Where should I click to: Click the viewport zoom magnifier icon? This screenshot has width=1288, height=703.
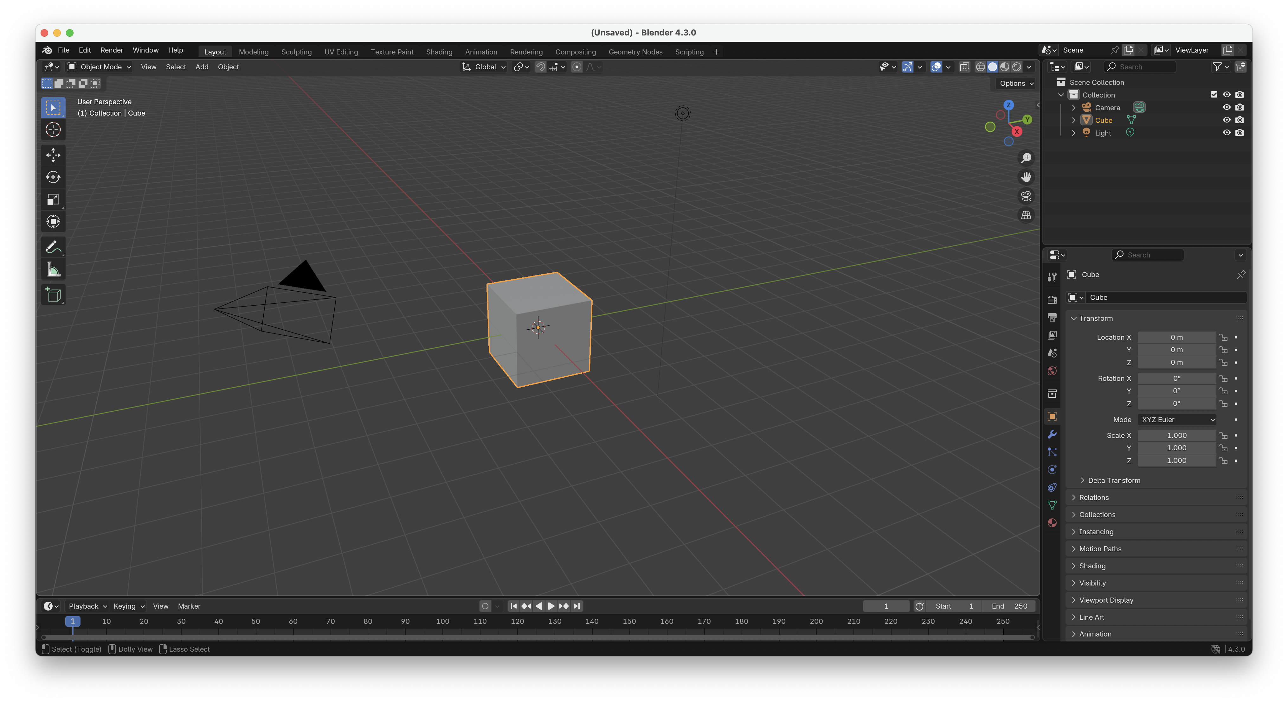point(1026,158)
